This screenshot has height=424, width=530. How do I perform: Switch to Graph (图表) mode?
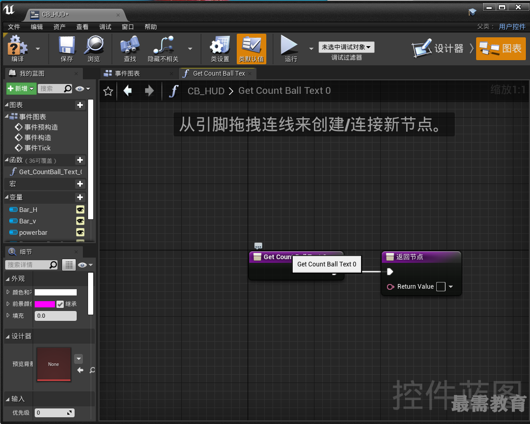click(501, 48)
